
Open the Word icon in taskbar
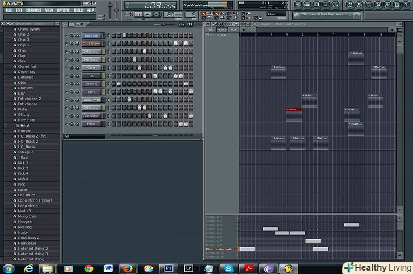[x=108, y=268]
